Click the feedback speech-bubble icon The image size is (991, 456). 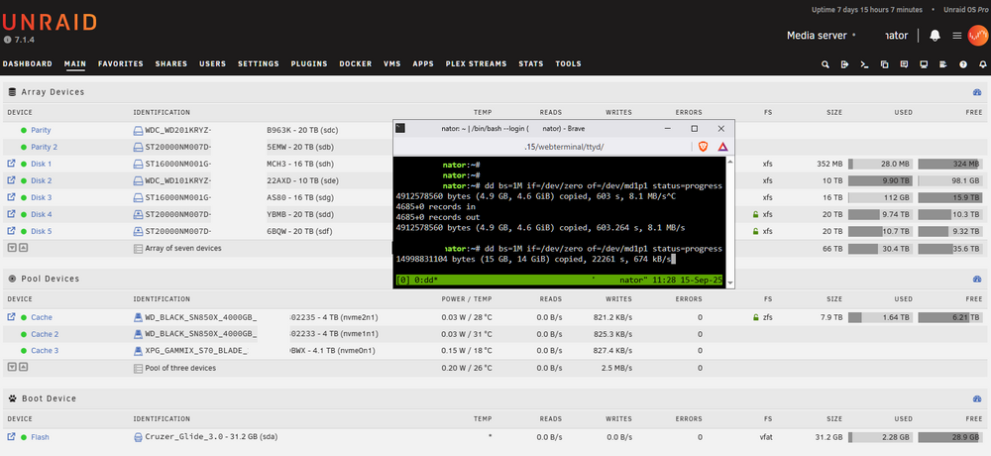[904, 64]
